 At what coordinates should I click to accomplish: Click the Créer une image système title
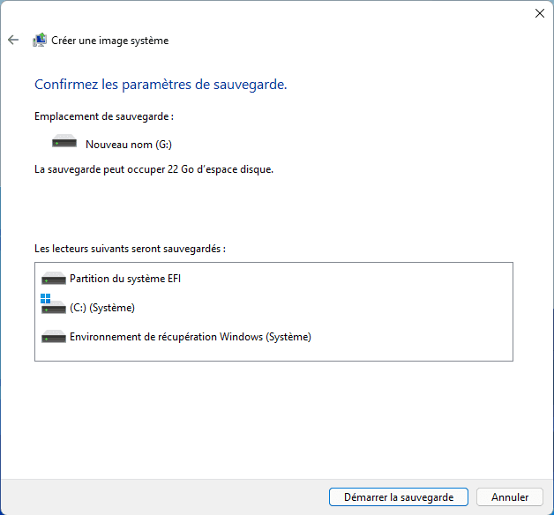pyautogui.click(x=110, y=41)
